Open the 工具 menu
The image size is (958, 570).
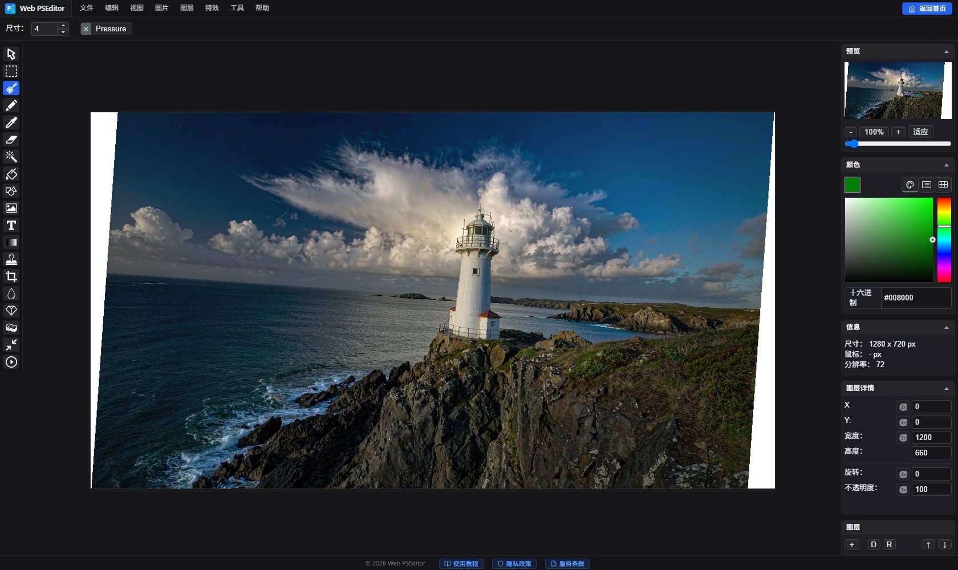[x=237, y=8]
